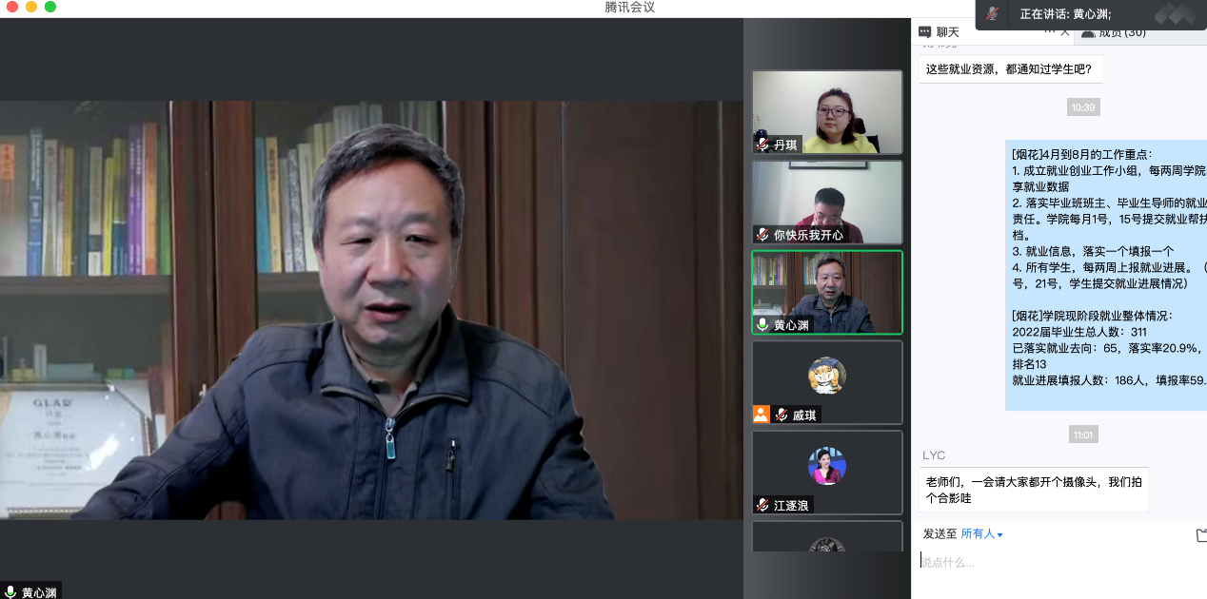Click the macOS green fullscreen window button
Screen dimensions: 1207x599
coord(50,7)
